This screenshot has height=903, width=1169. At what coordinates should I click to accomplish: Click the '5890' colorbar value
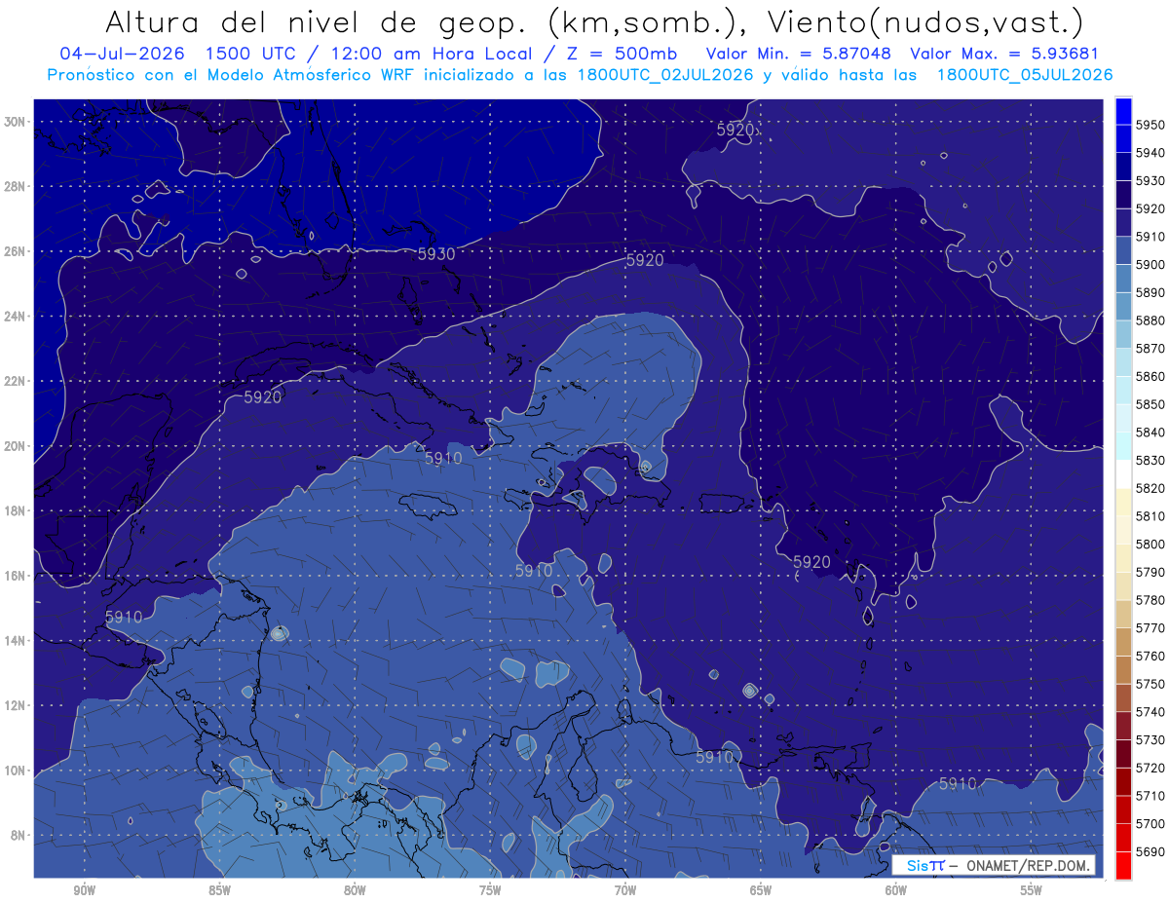point(1150,292)
